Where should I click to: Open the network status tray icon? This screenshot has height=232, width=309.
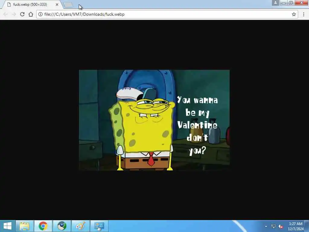tap(273, 226)
